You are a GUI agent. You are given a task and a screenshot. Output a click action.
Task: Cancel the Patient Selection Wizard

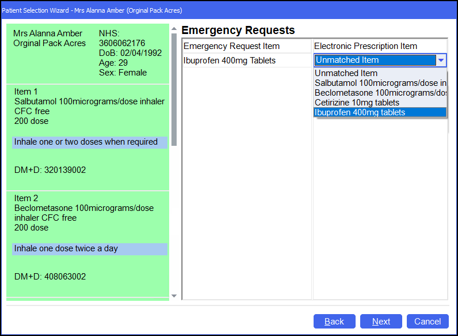(427, 322)
